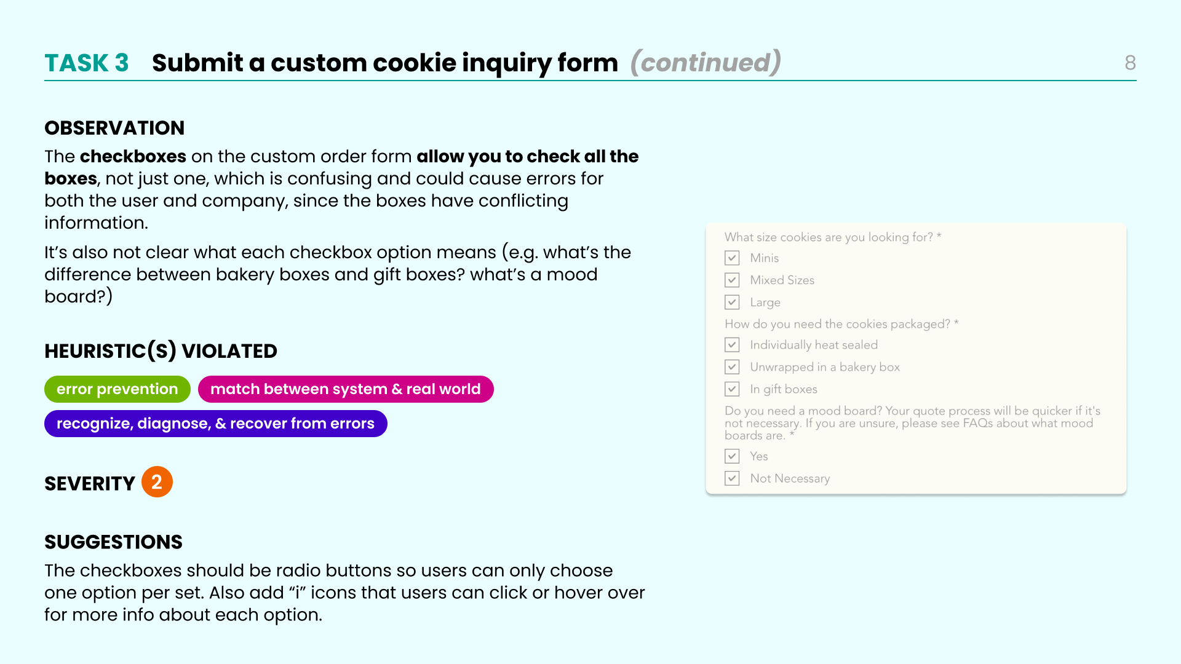The width and height of the screenshot is (1181, 664).
Task: Uncheck the Minis checkbox
Action: [732, 258]
